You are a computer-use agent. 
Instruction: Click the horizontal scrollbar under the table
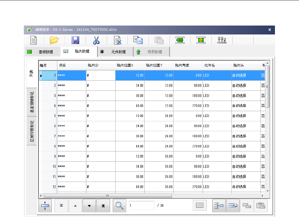point(108,196)
